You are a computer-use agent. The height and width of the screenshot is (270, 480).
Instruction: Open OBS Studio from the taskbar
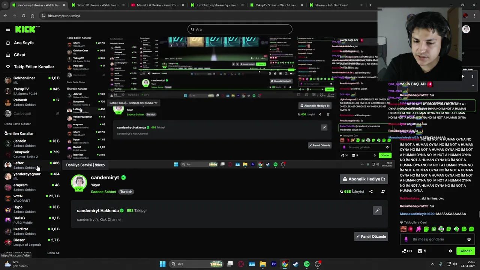(x=318, y=264)
